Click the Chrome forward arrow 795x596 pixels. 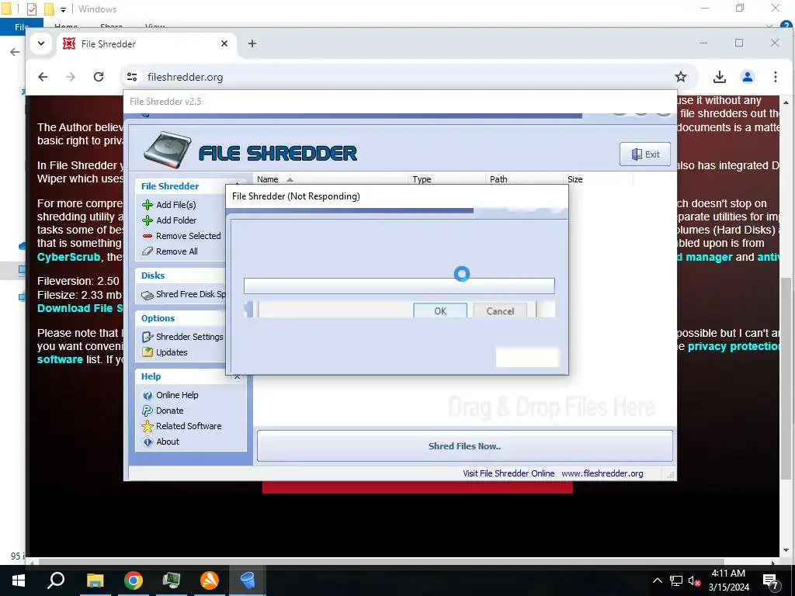tap(71, 77)
